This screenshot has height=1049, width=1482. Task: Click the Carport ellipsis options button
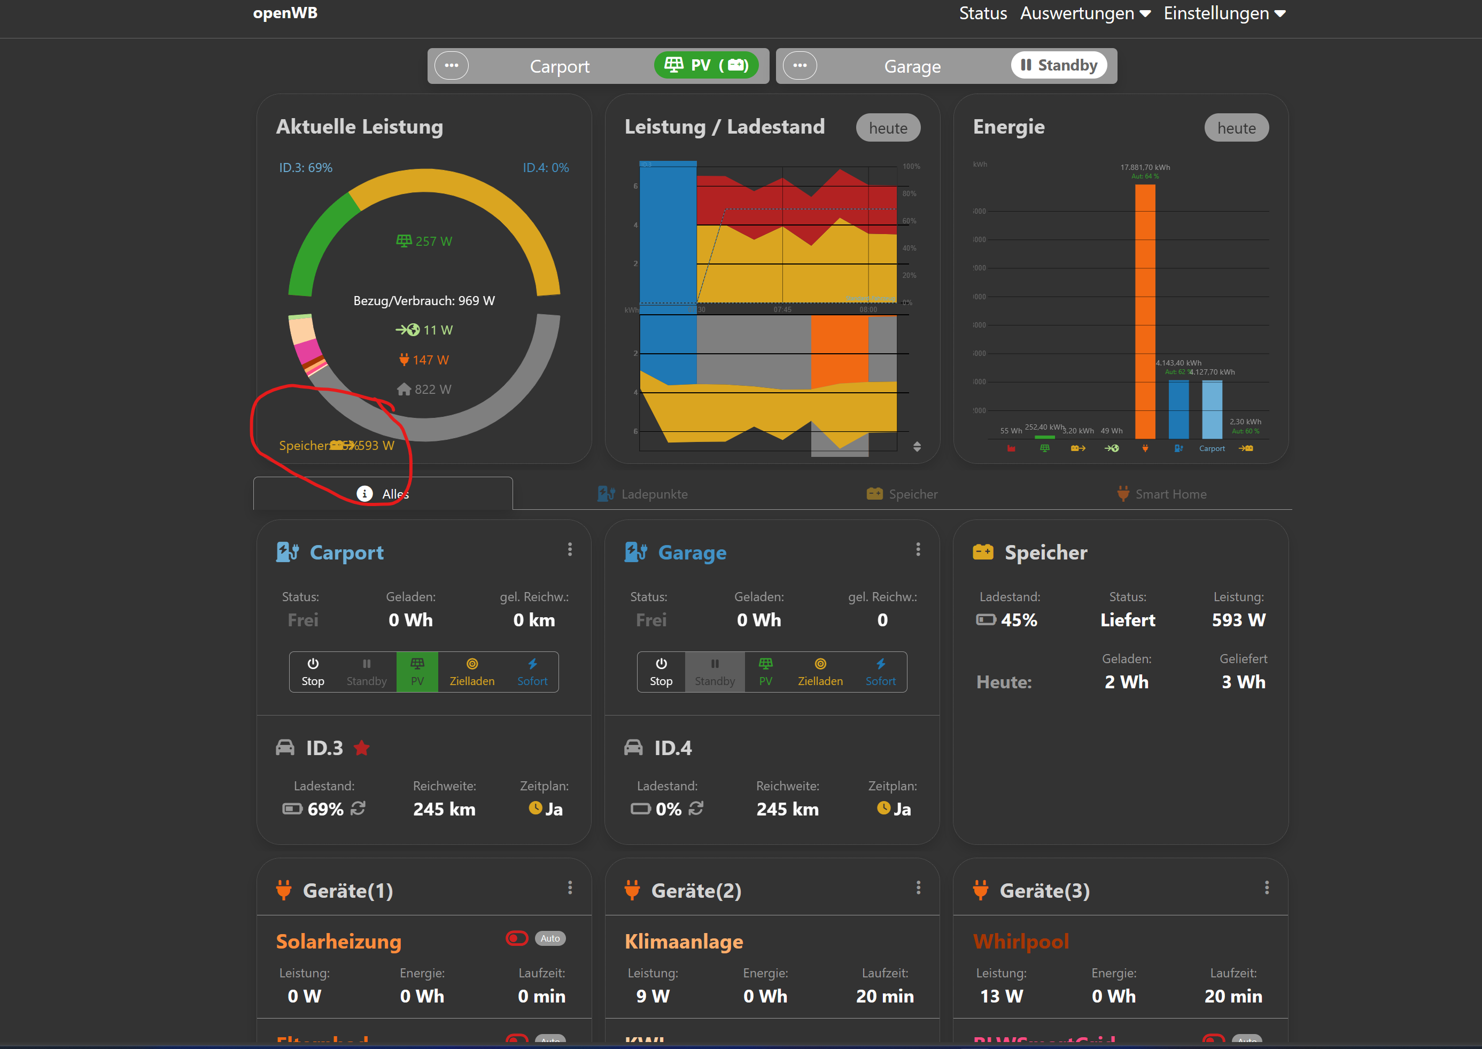tap(451, 65)
